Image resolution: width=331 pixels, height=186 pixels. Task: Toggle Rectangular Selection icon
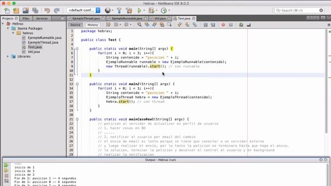(170, 25)
